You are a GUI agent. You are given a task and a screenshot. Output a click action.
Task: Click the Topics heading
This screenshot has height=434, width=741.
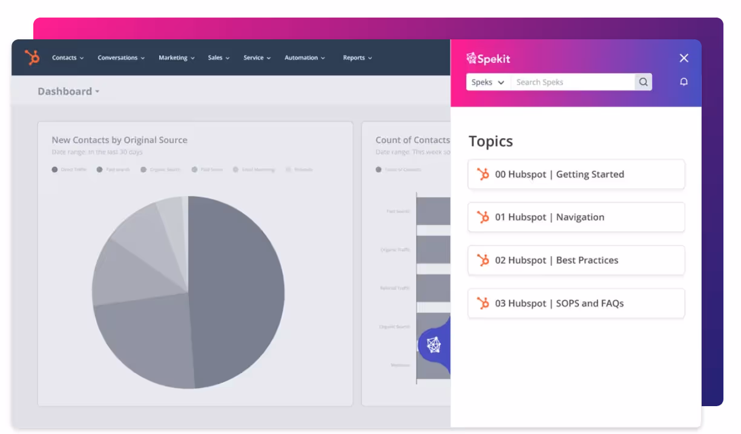(490, 142)
